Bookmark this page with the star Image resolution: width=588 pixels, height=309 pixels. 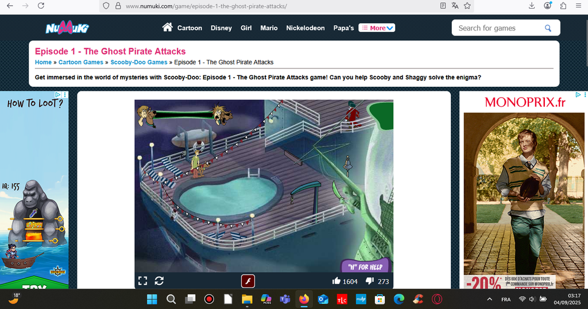[467, 6]
